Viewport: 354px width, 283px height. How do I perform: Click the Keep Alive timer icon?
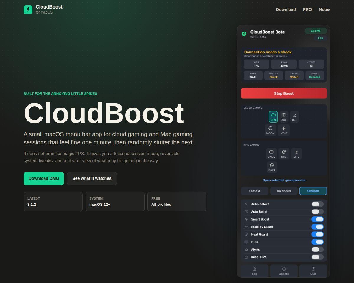click(x=246, y=257)
